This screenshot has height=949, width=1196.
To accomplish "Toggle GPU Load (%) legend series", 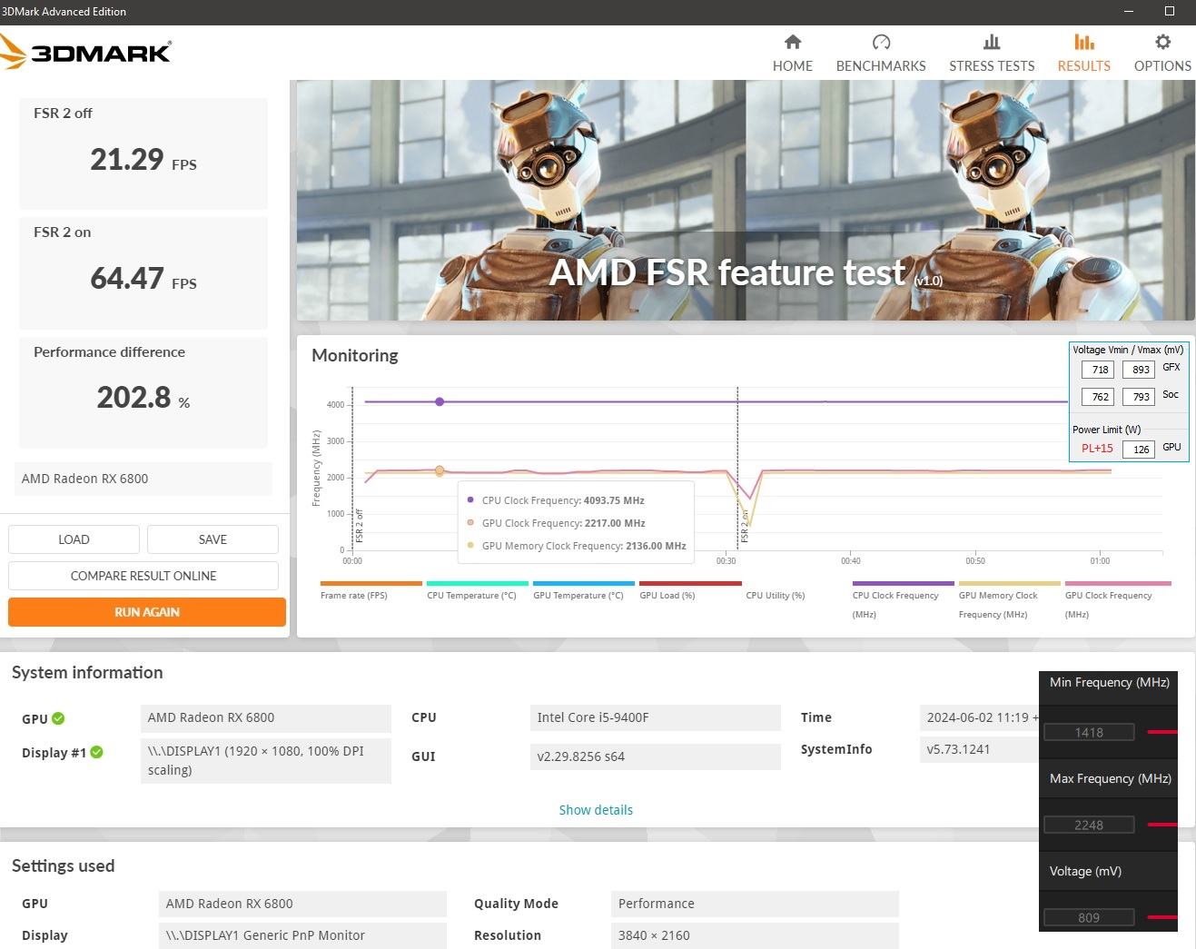I will [x=689, y=591].
